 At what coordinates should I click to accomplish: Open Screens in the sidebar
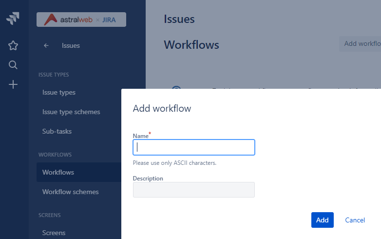pyautogui.click(x=54, y=233)
